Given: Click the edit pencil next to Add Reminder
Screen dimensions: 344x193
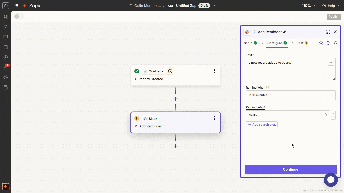Looking at the screenshot, I should tap(285, 32).
